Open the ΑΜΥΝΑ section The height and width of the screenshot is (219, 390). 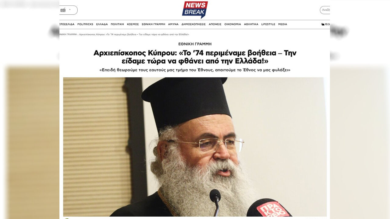pos(173,24)
